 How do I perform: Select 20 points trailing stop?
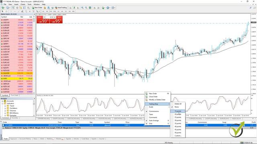pos(178,114)
